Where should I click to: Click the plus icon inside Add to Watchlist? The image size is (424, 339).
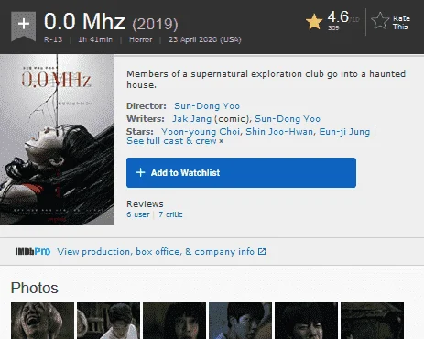click(x=140, y=172)
